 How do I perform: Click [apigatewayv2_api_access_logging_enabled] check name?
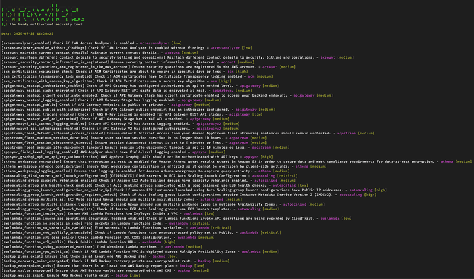[x=44, y=124]
